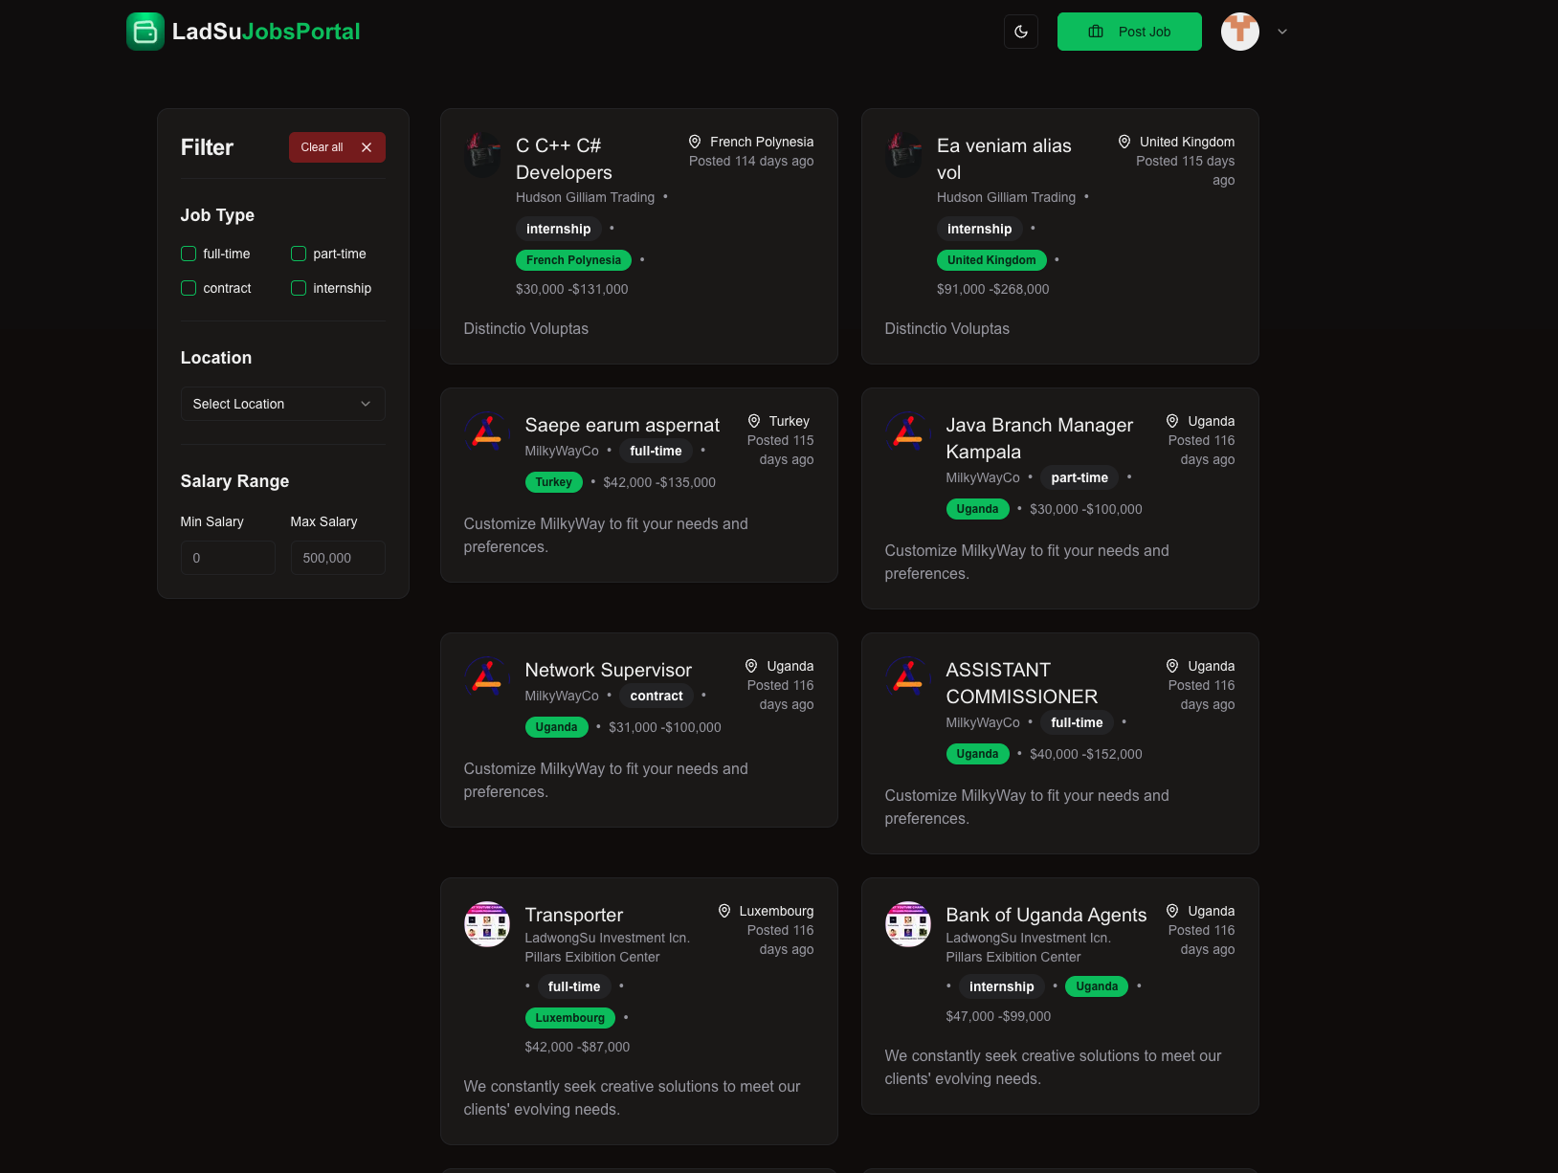Click MilkyWayCo logo on Saepe earum aspernat

486,433
